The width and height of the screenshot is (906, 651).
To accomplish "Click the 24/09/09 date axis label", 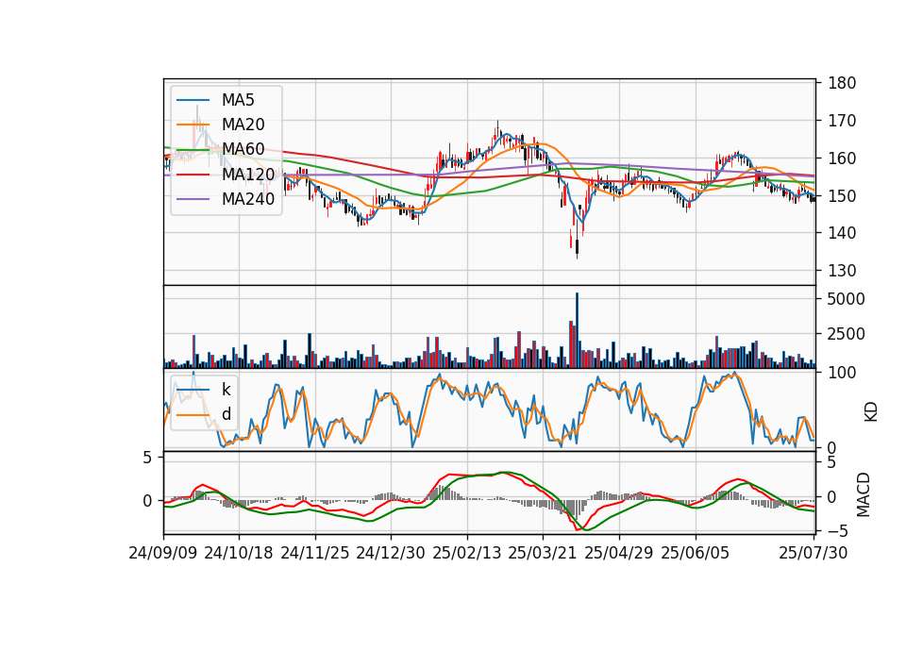I will point(163,553).
